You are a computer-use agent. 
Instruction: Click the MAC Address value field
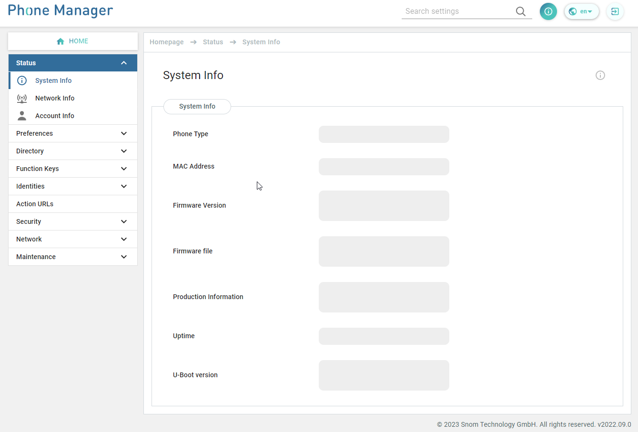point(384,167)
